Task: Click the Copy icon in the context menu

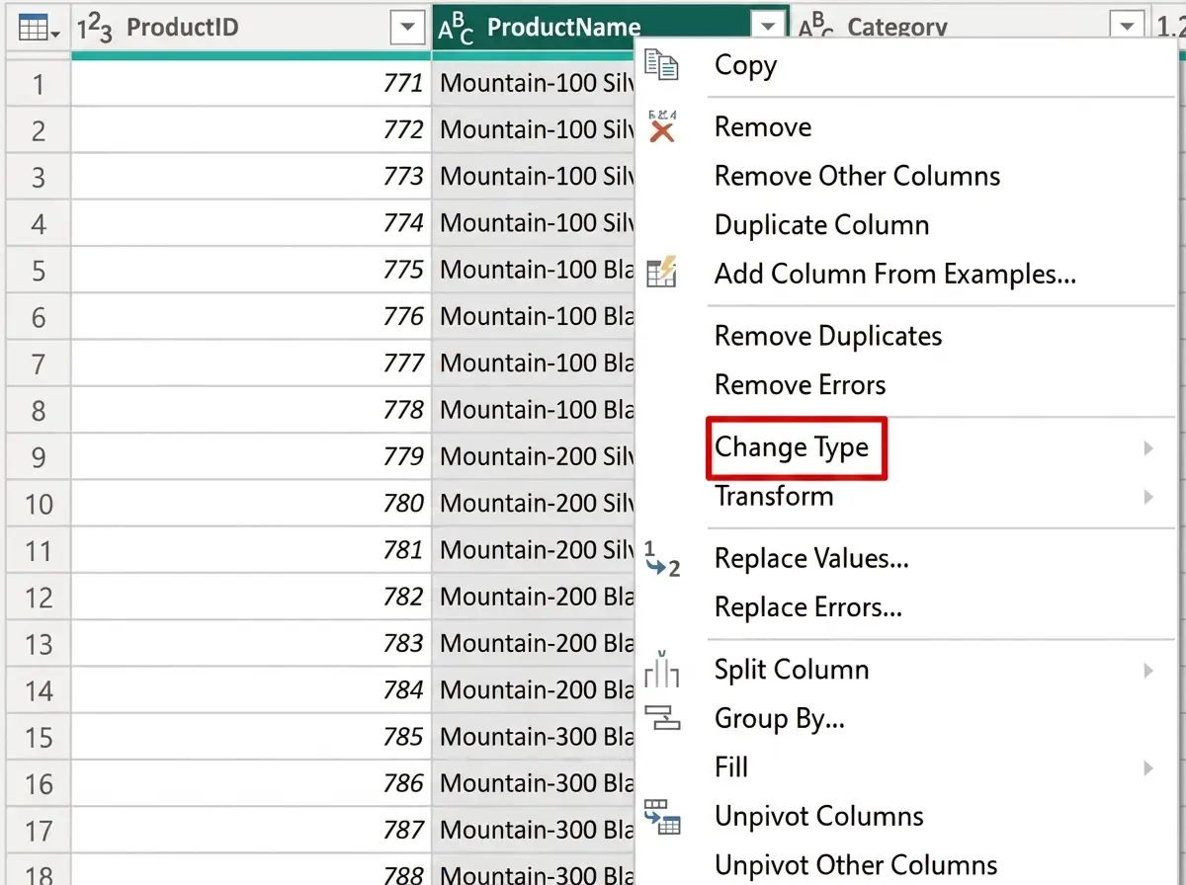Action: click(x=661, y=65)
